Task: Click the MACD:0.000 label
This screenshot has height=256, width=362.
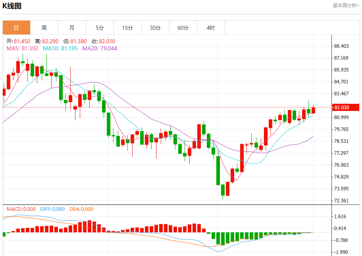Action: pyautogui.click(x=21, y=209)
